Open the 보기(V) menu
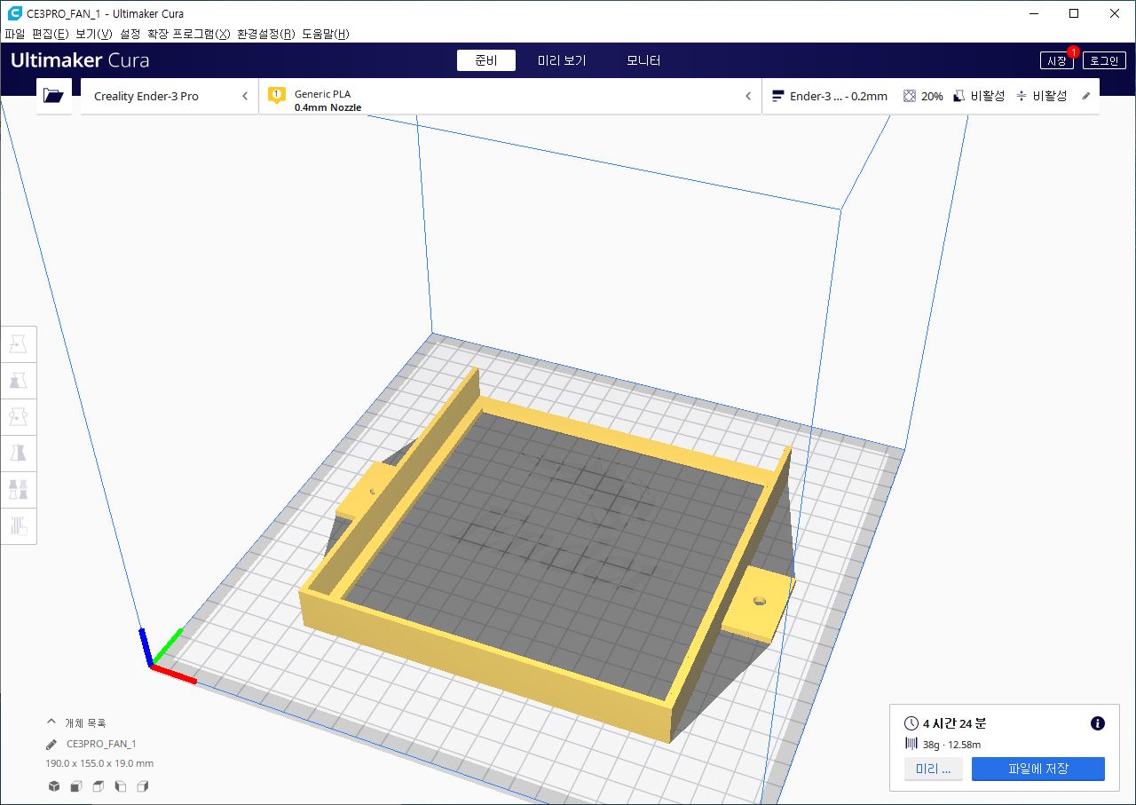1136x805 pixels. (x=94, y=34)
